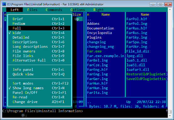This screenshot has width=174, height=120.
Task: Select the Addons folder entry
Action: 93,24
